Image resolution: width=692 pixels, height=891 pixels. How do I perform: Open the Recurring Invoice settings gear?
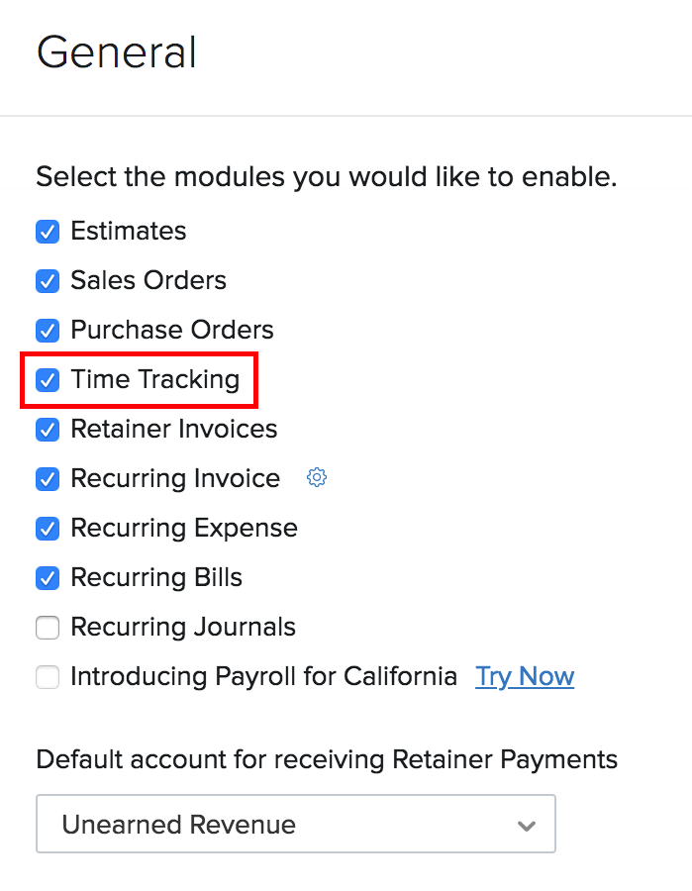pyautogui.click(x=316, y=477)
